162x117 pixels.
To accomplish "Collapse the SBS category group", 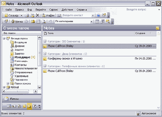I will 45,41.
